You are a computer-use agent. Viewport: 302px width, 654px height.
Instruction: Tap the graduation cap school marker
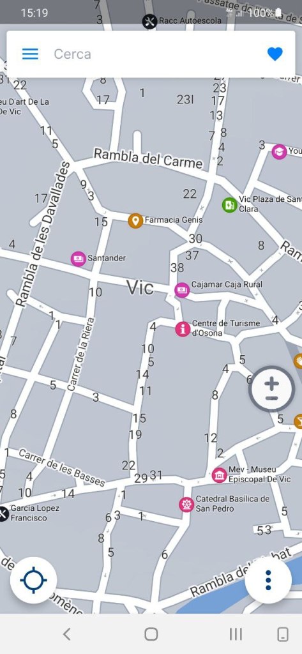coord(279,151)
